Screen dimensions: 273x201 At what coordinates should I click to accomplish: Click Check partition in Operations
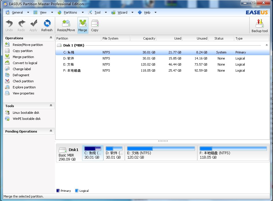(x=23, y=81)
